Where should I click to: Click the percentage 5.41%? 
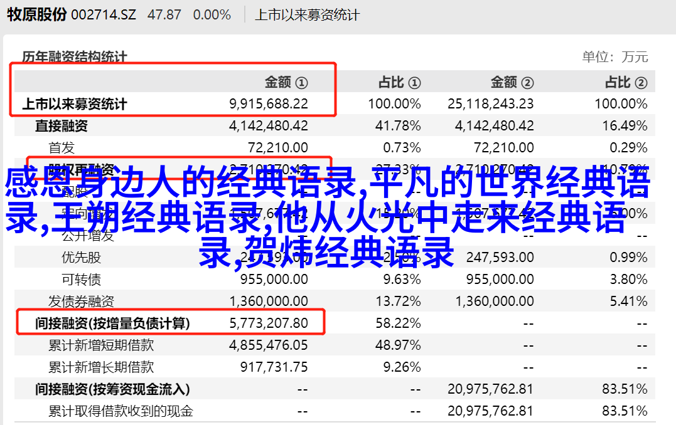tap(628, 302)
